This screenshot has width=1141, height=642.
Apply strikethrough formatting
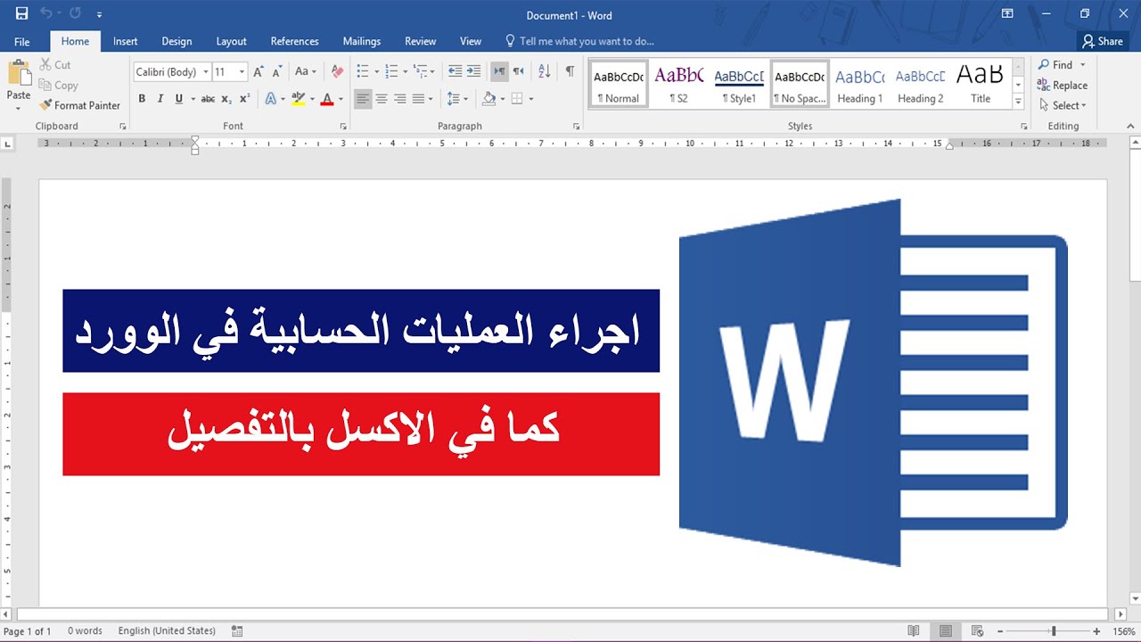(x=208, y=99)
